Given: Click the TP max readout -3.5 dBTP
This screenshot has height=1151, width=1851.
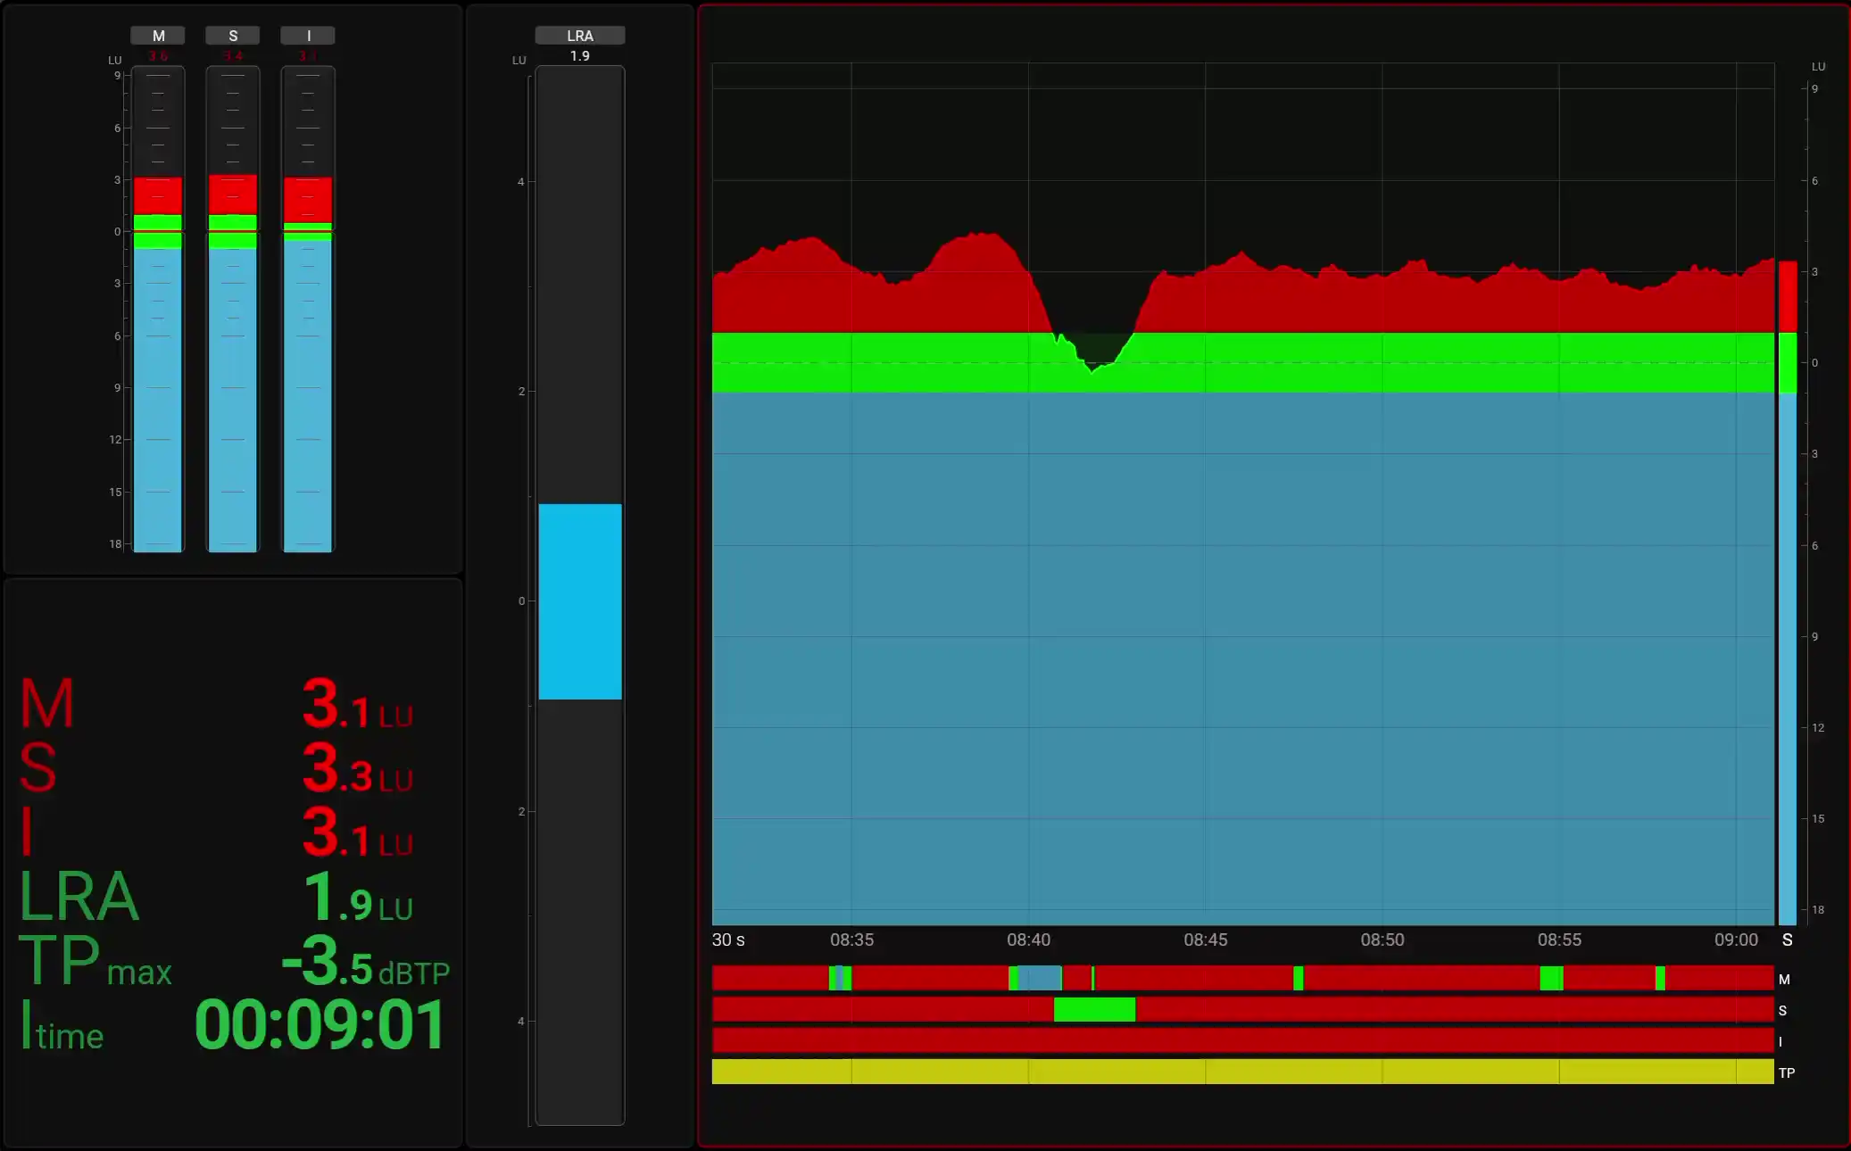Looking at the screenshot, I should click(366, 961).
